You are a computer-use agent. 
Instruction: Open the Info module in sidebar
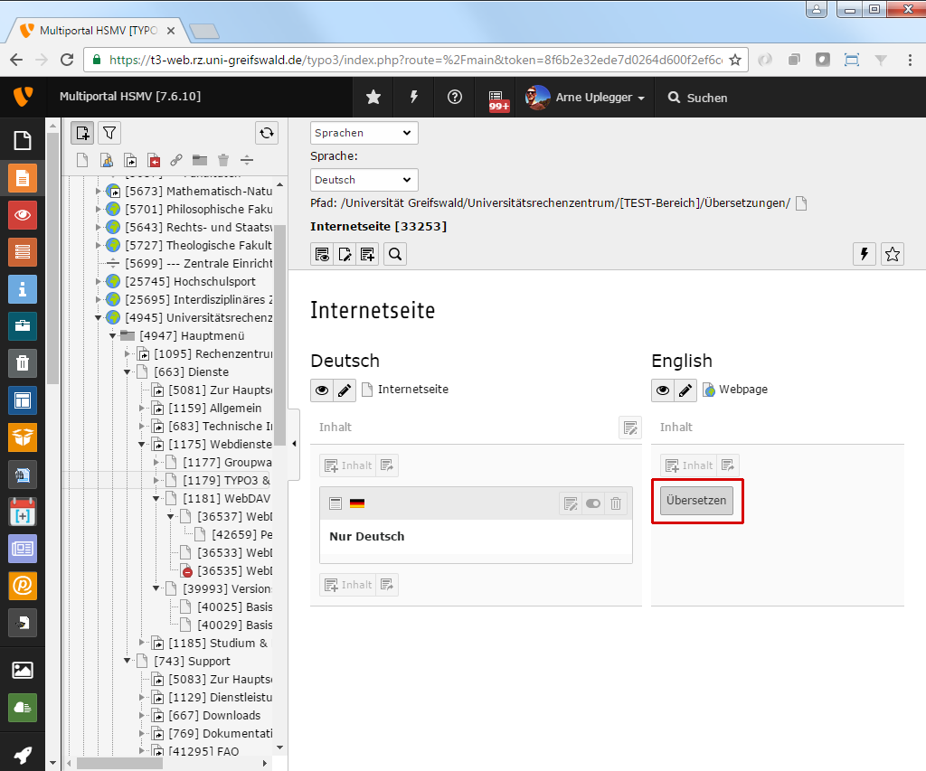23,289
